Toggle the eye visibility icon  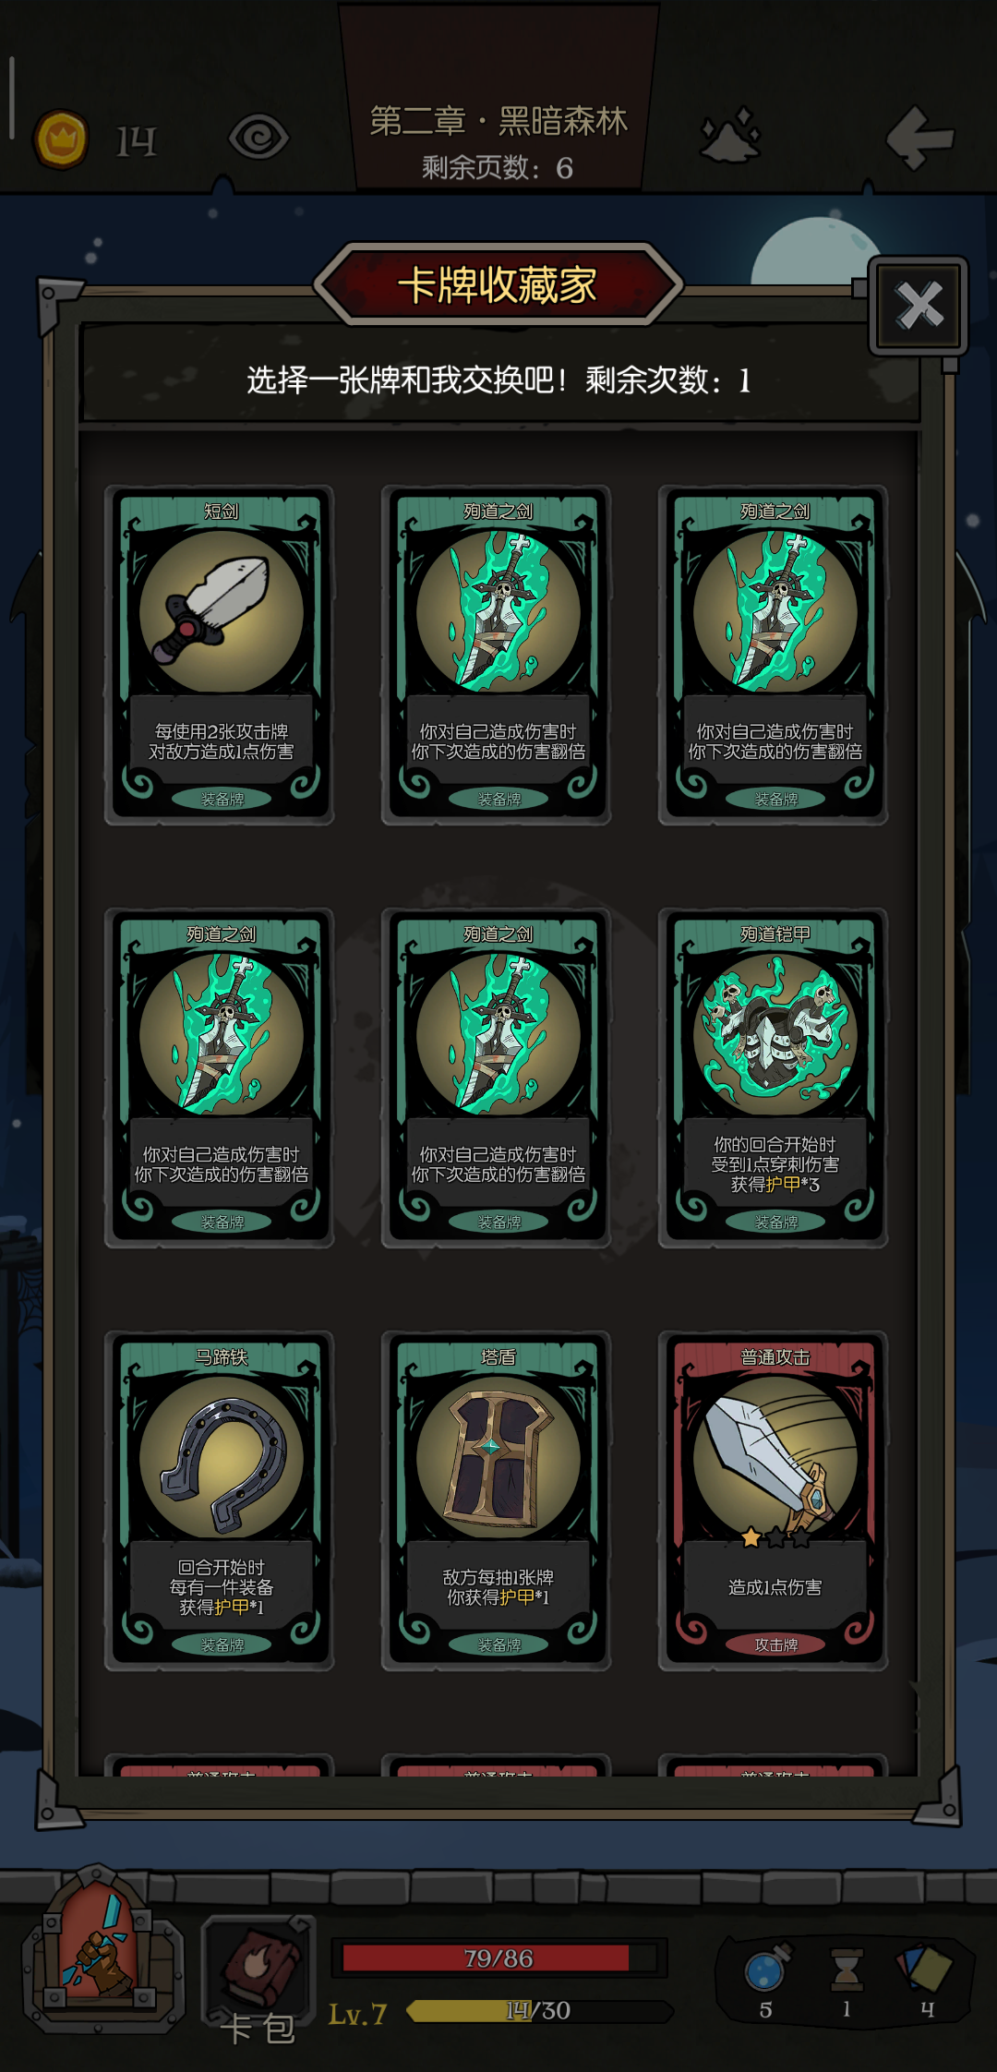pyautogui.click(x=258, y=139)
